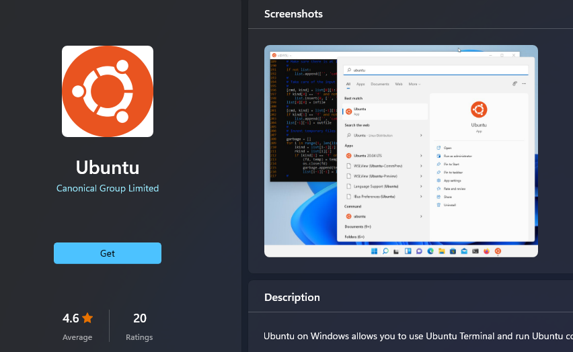573x352 pixels.
Task: Click the 20 Ratings count
Action: pyautogui.click(x=140, y=318)
